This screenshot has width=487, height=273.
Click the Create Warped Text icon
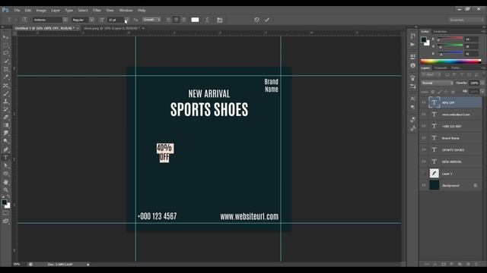pos(207,20)
